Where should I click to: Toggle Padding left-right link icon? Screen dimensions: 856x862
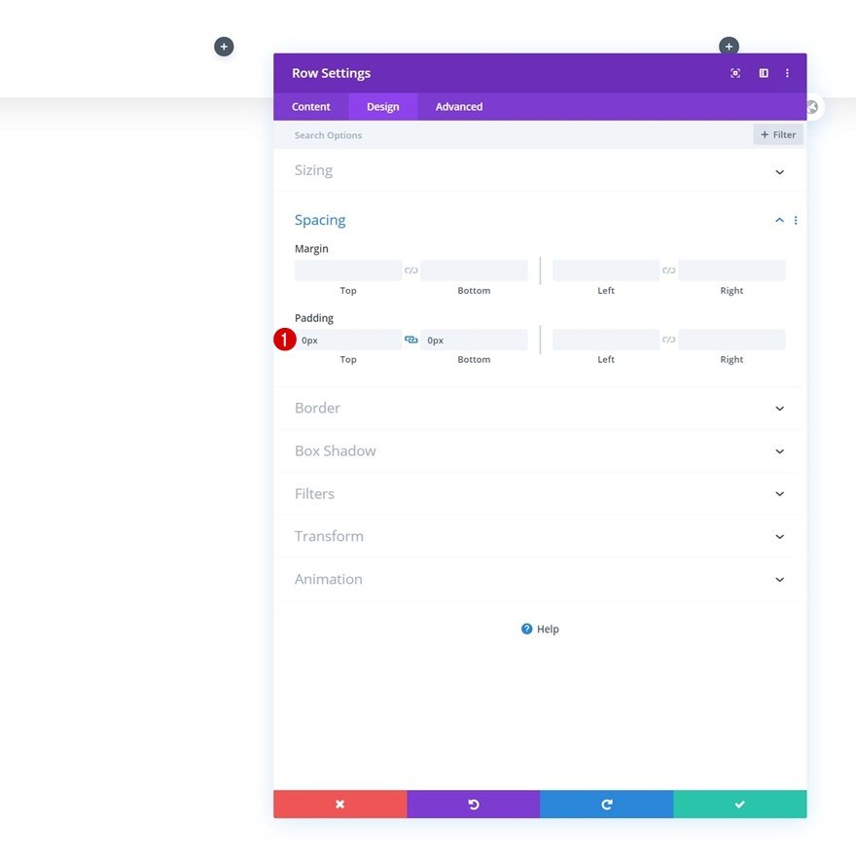coord(668,340)
